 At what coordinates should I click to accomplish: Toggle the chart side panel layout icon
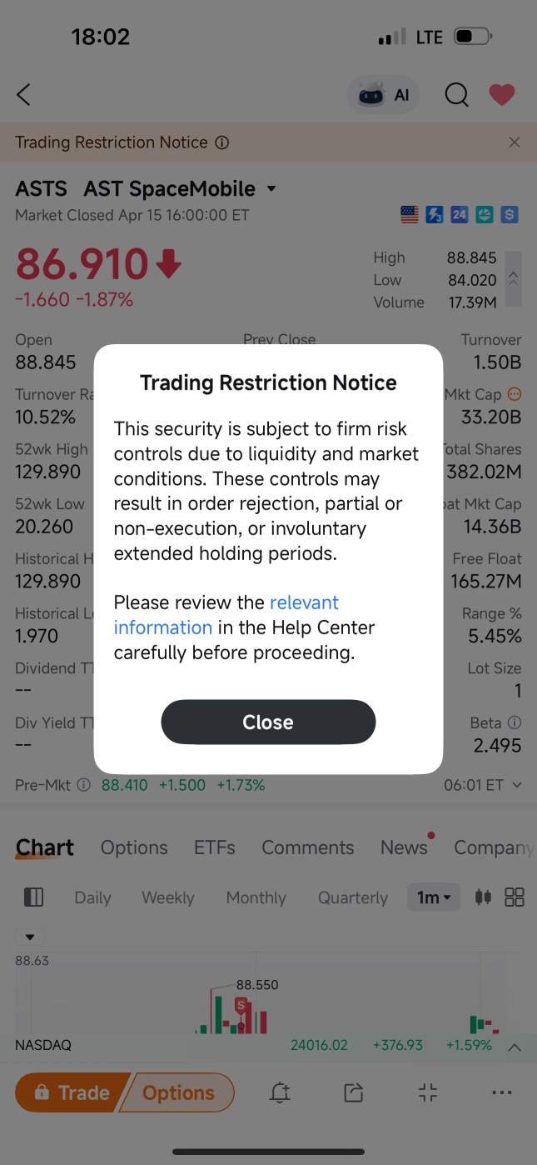33,897
